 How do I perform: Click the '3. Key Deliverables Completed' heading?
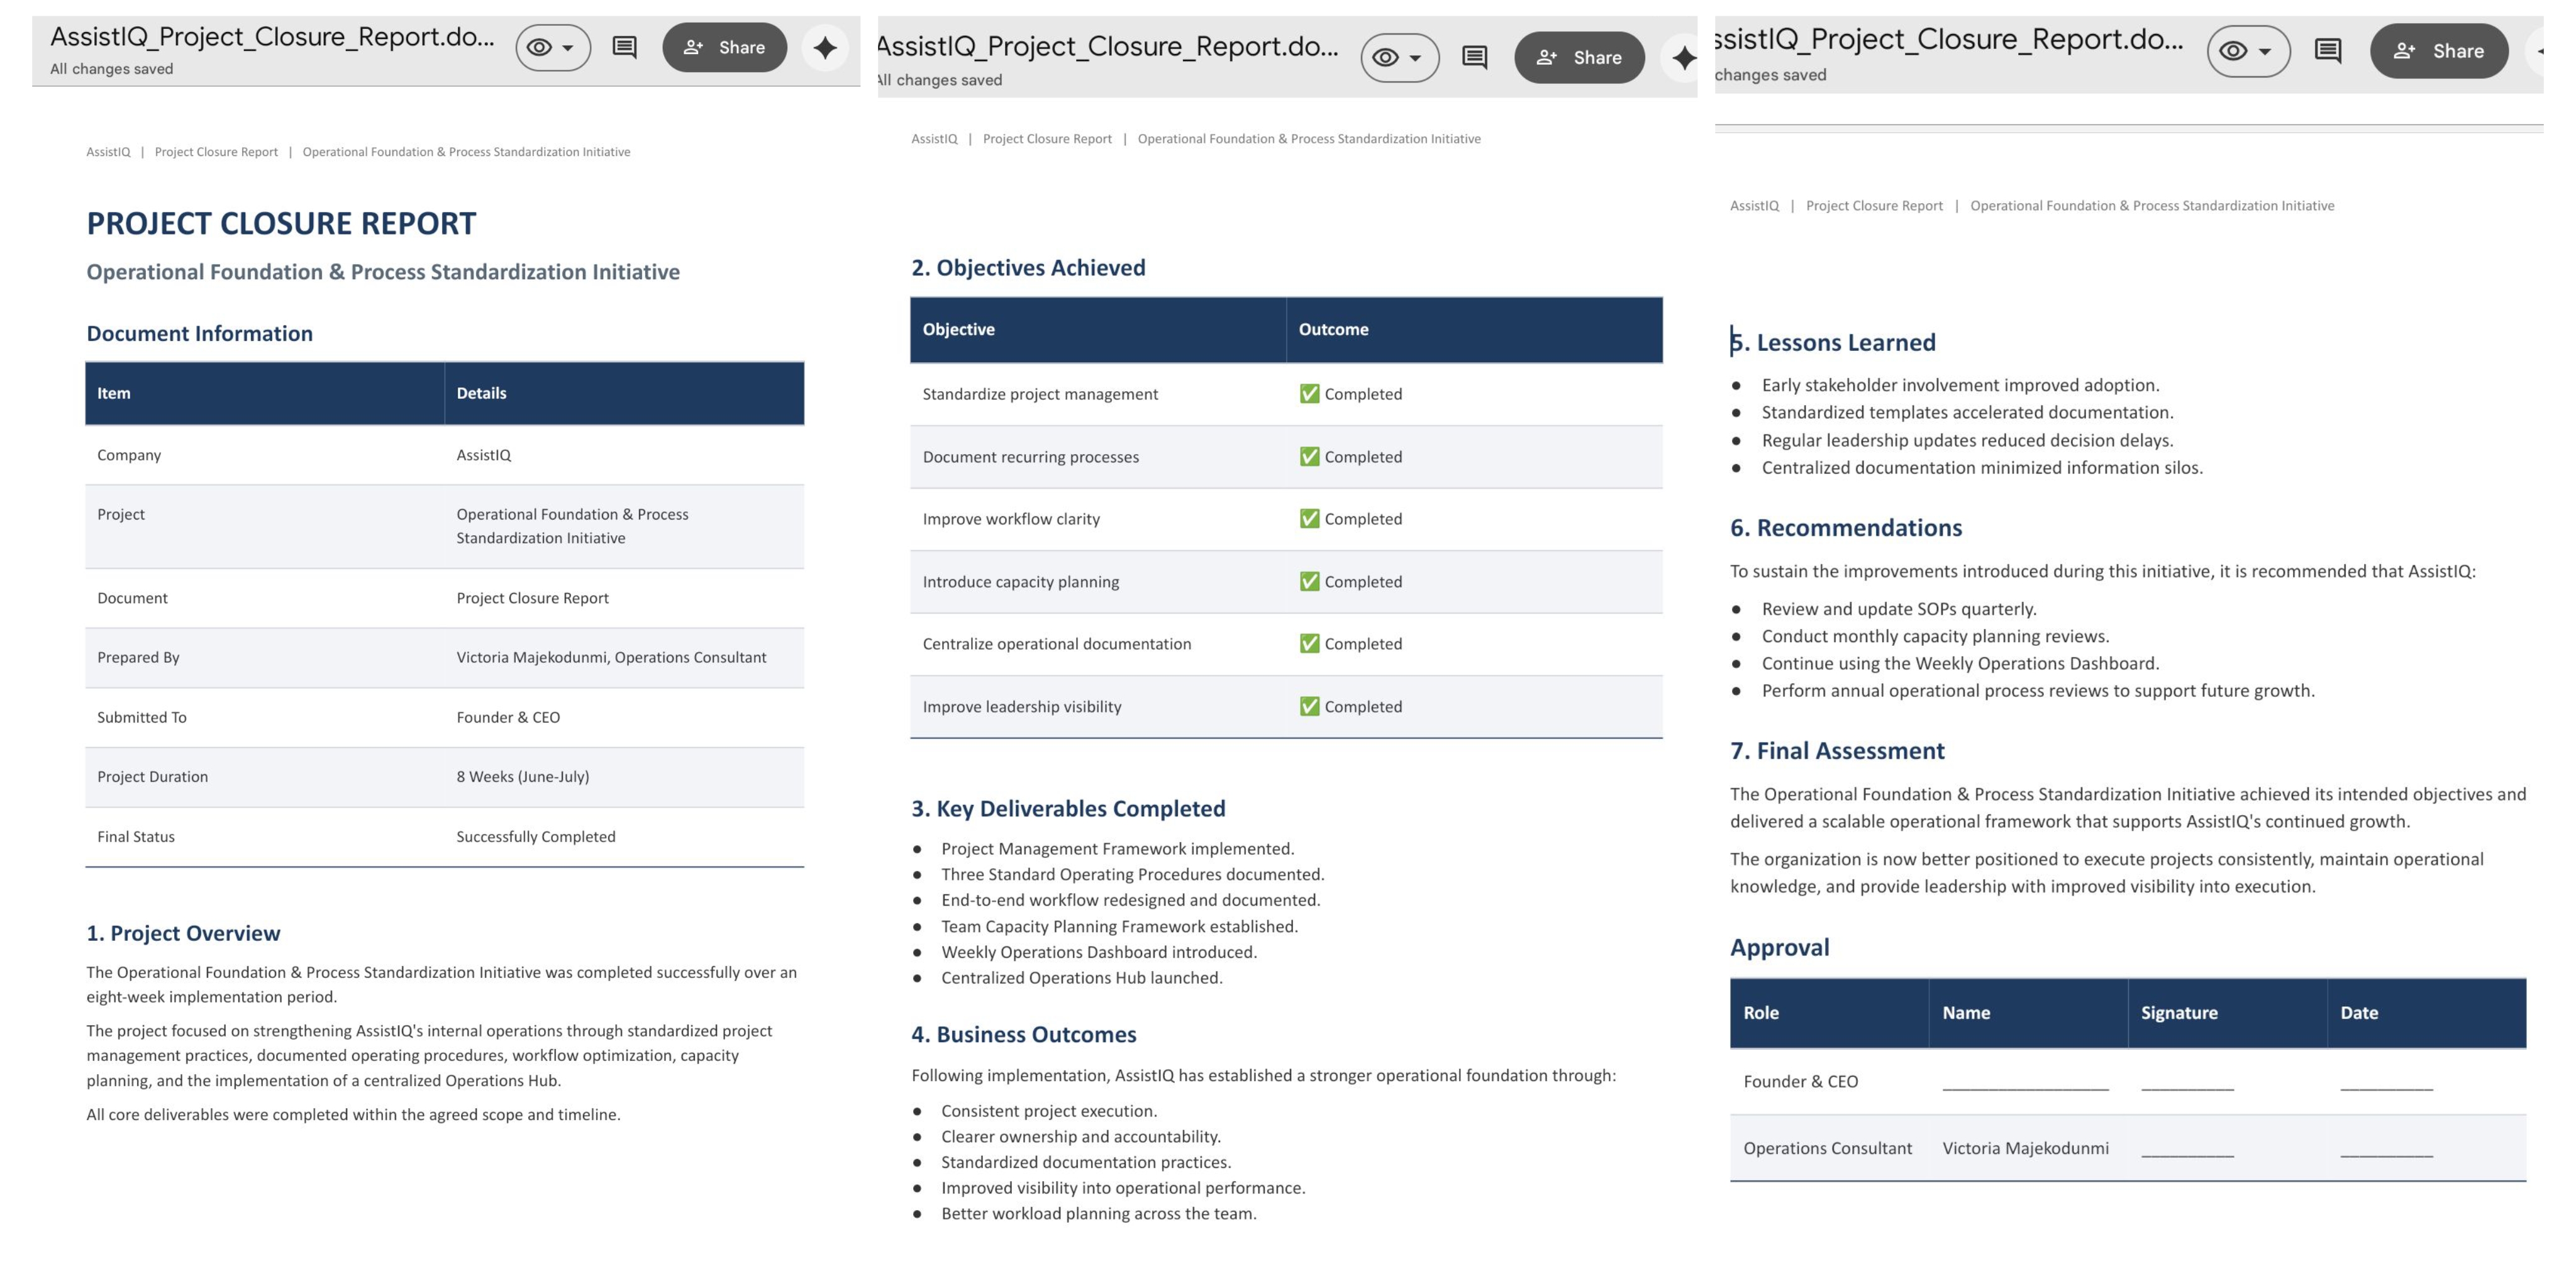click(1068, 808)
